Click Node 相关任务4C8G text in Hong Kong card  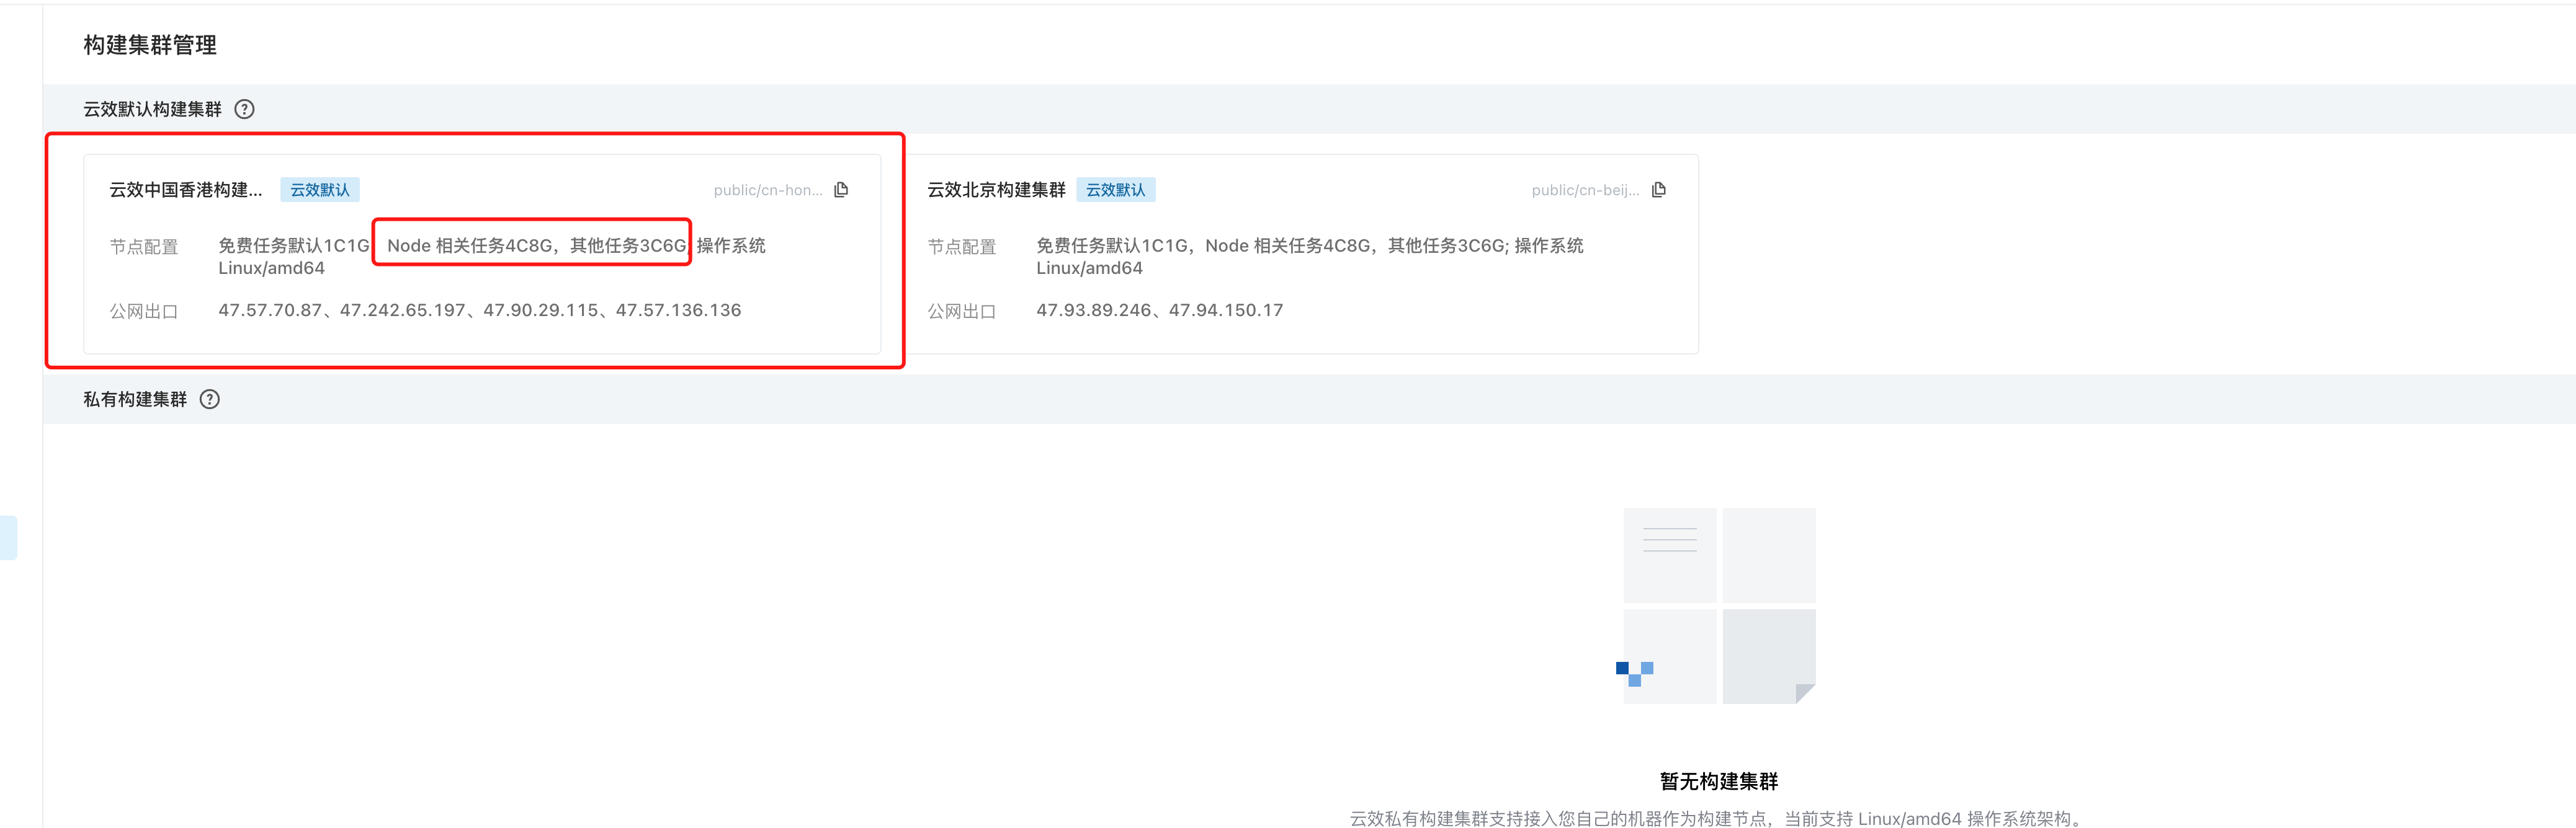(470, 245)
